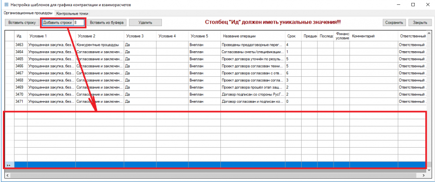The image size is (435, 182).
Task: Click the Вставить из буфера button
Action: pos(107,23)
